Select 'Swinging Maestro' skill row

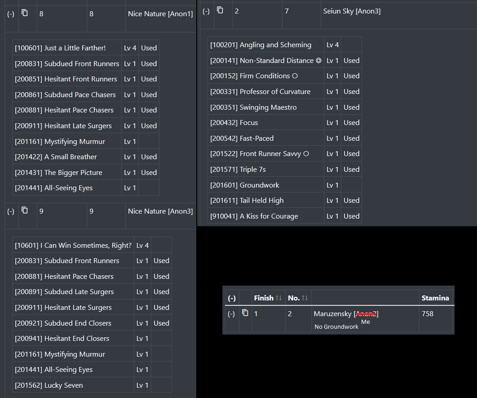[285, 107]
